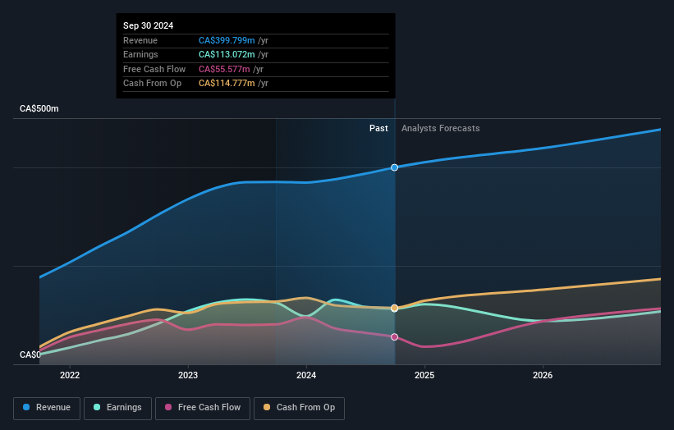The height and width of the screenshot is (430, 674).
Task: Click the 2022 x-axis label
Action: tap(70, 375)
